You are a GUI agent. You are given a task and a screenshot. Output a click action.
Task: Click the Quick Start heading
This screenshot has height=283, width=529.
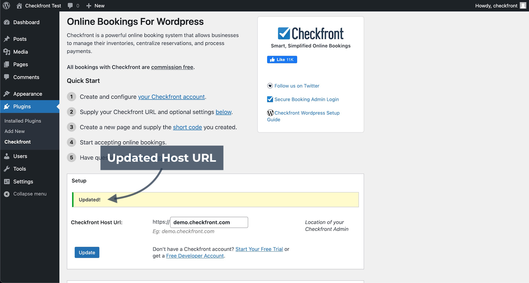click(83, 80)
